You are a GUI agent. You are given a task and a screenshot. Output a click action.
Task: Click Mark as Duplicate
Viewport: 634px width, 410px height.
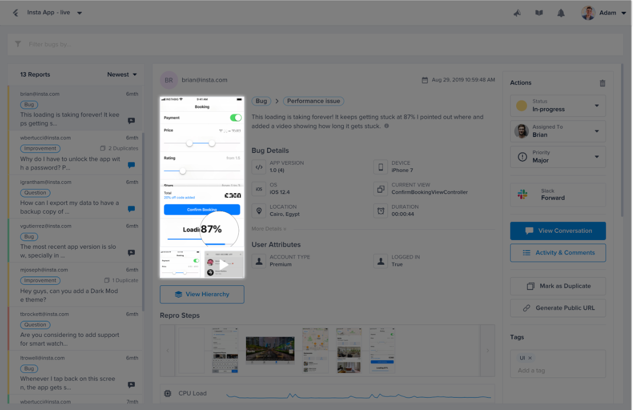click(558, 286)
